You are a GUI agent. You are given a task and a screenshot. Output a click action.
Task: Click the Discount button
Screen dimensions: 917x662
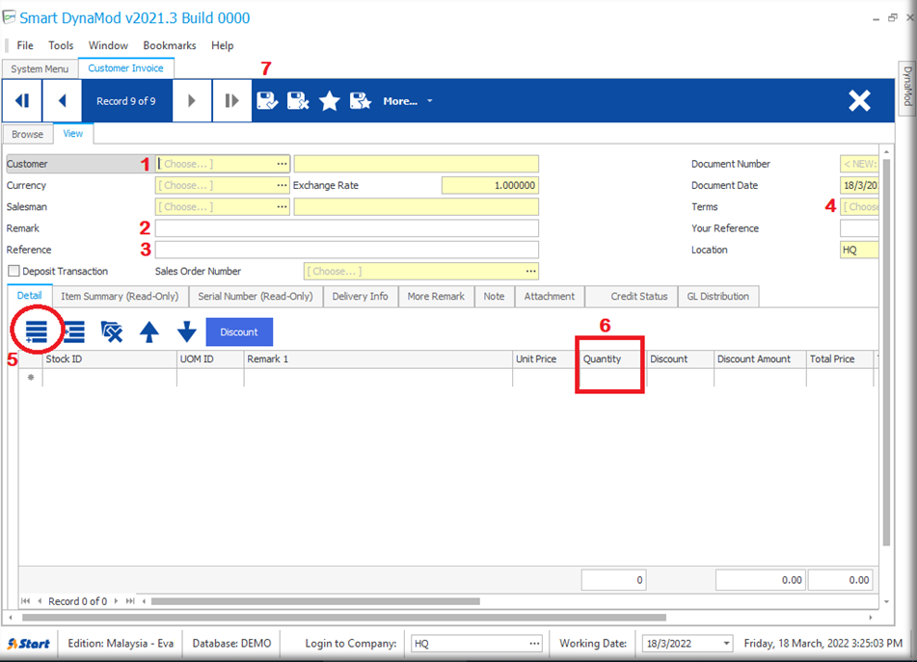(x=239, y=331)
